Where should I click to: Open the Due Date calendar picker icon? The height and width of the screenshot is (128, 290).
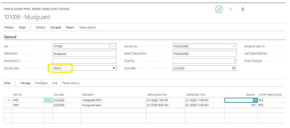(x=234, y=68)
